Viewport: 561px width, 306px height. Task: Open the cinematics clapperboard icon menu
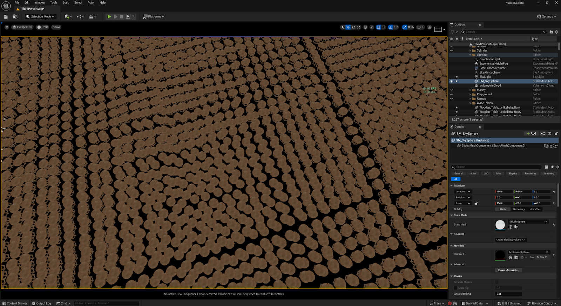93,16
